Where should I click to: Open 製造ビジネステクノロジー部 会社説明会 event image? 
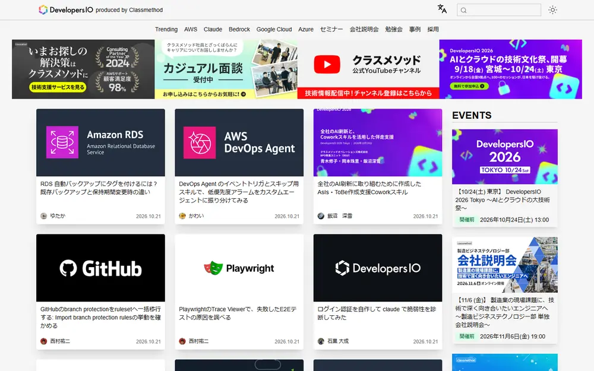click(504, 265)
